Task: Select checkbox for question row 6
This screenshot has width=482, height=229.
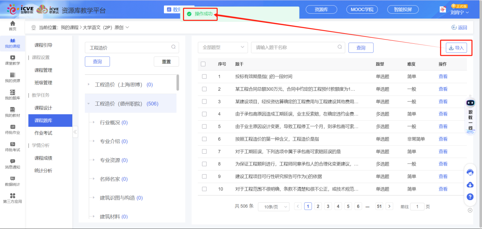Action: pos(204,139)
